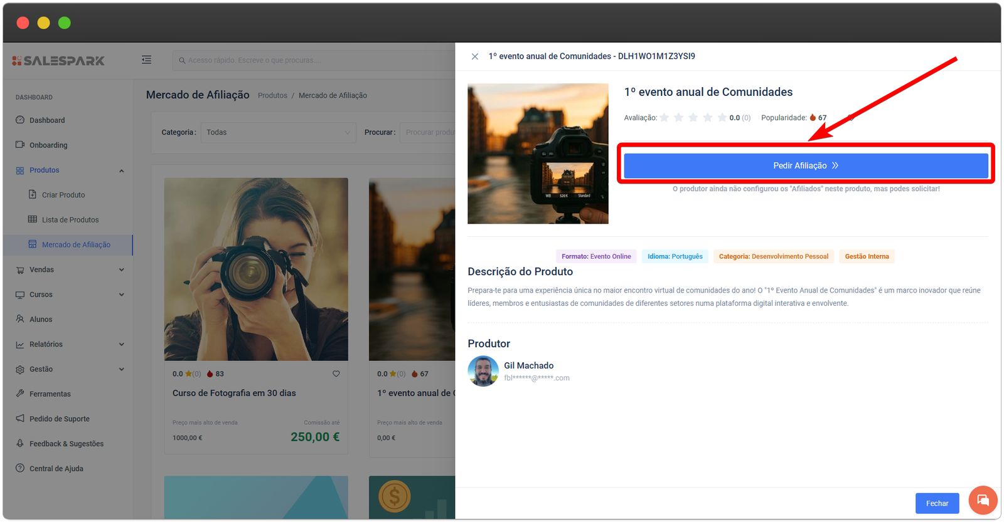1004x522 pixels.
Task: Click the Pedido de Suporte megaphone icon
Action: point(20,419)
